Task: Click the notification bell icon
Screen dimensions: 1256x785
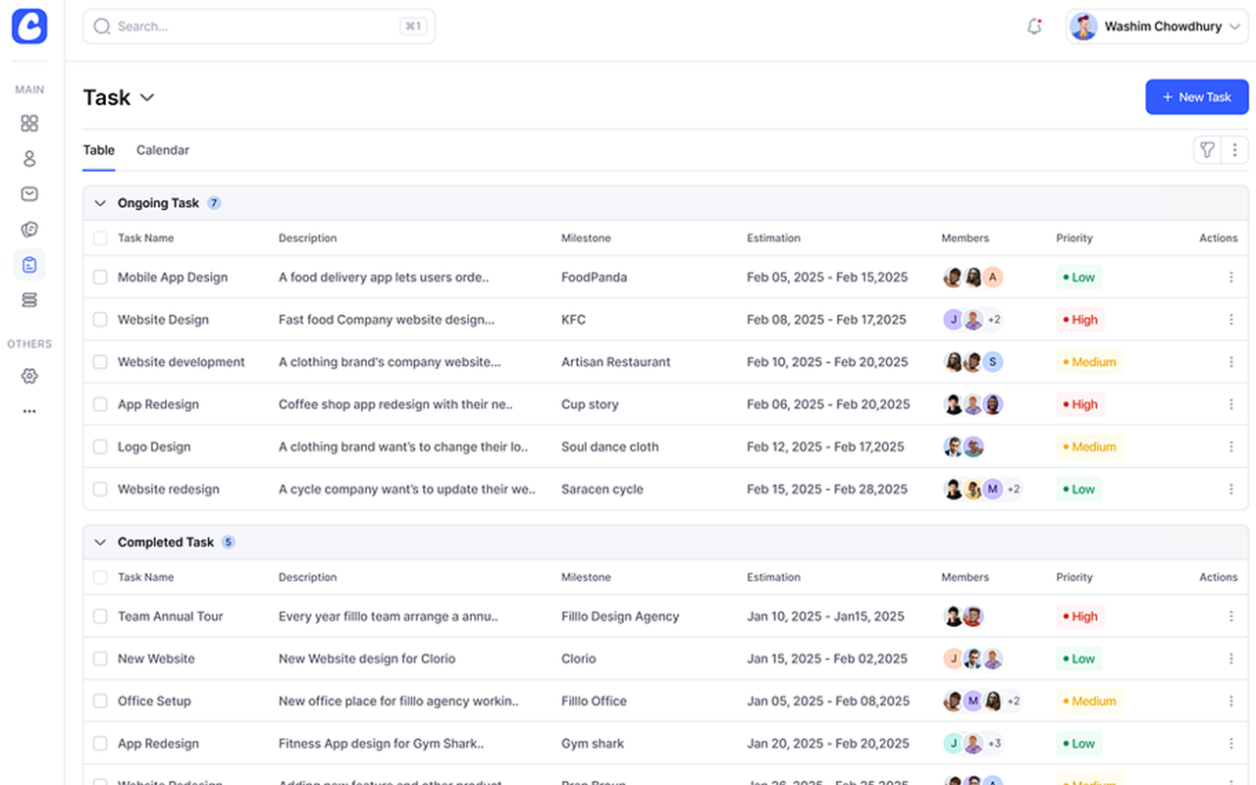Action: 1034,26
